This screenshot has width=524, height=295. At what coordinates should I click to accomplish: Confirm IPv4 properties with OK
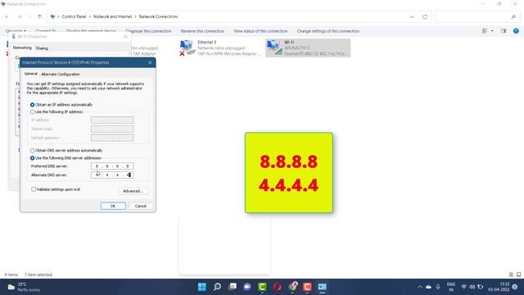tap(113, 206)
